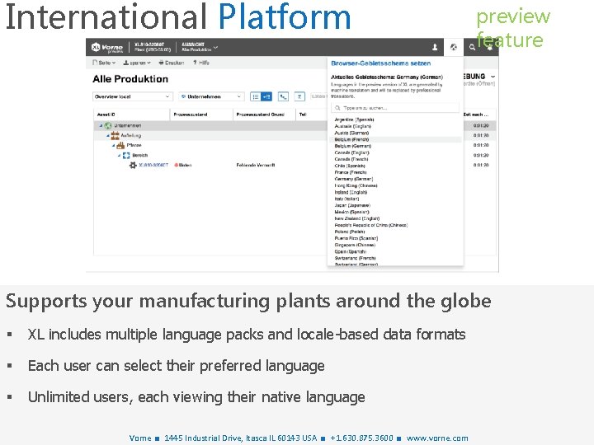This screenshot has width=594, height=445.
Task: Click the globe icon beside Unternehmen row
Action: point(108,125)
